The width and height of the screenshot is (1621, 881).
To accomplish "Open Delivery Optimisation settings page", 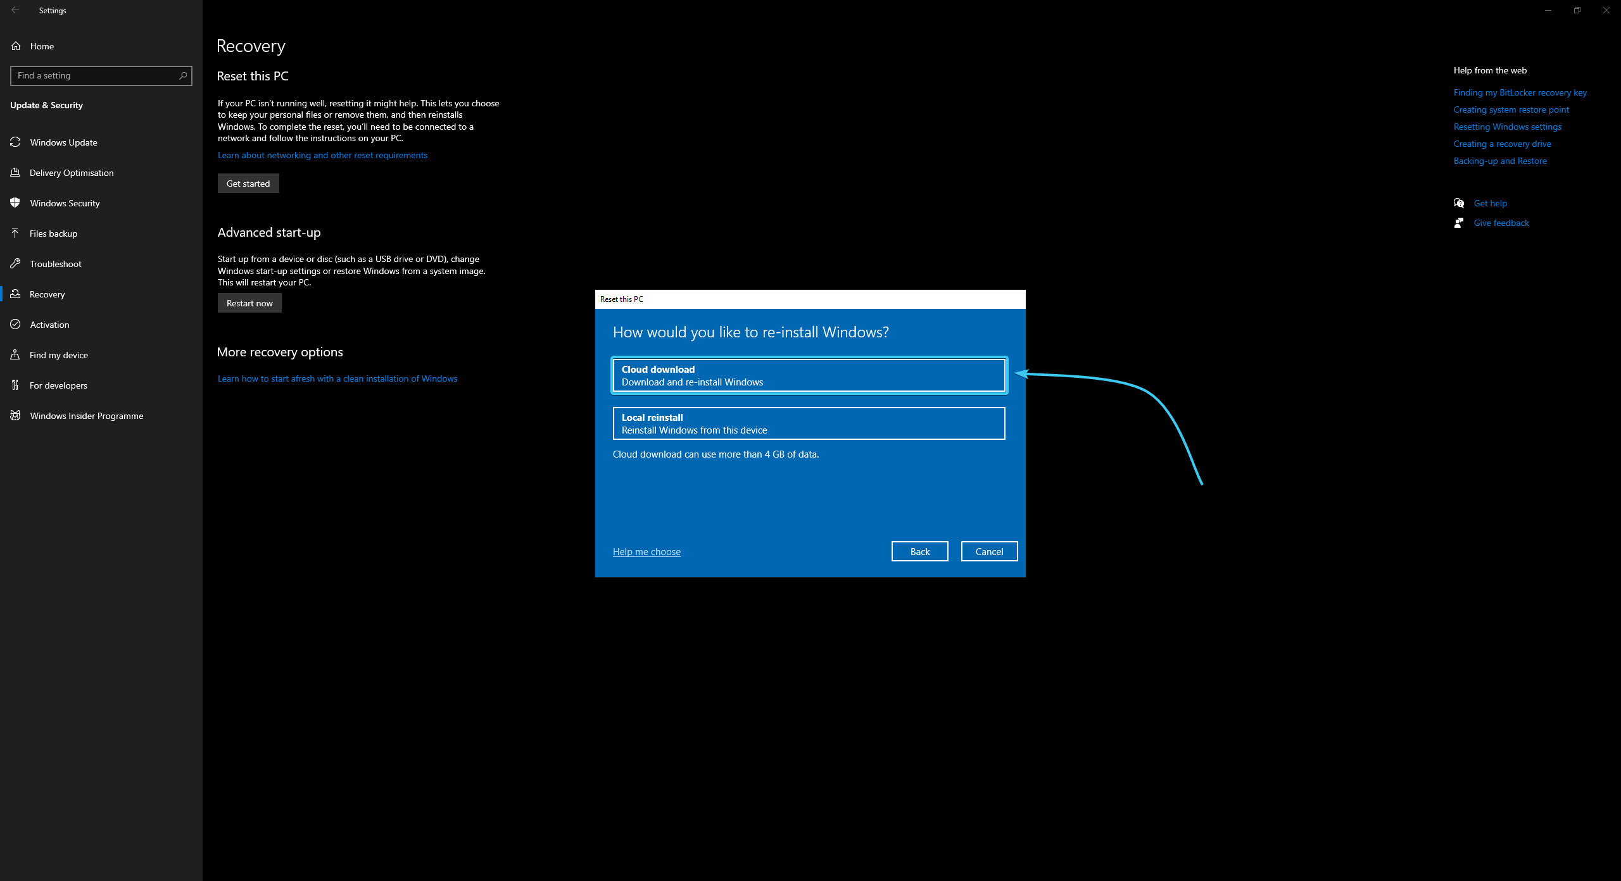I will [x=71, y=173].
